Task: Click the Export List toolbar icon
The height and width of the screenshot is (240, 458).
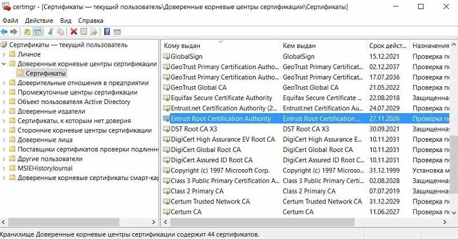Action: 93,32
